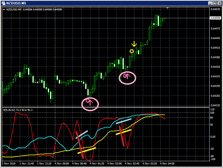Maximize the NZDUSD,M5 chart window
Screen dimensions: 223x168
click(215, 3)
